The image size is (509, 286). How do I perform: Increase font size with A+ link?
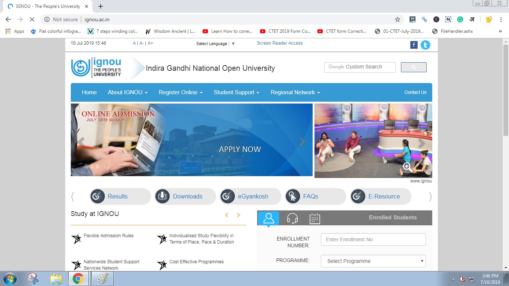(150, 43)
